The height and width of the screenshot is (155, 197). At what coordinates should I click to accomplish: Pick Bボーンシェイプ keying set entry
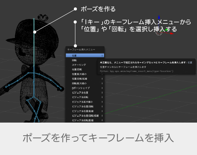coord(85,88)
